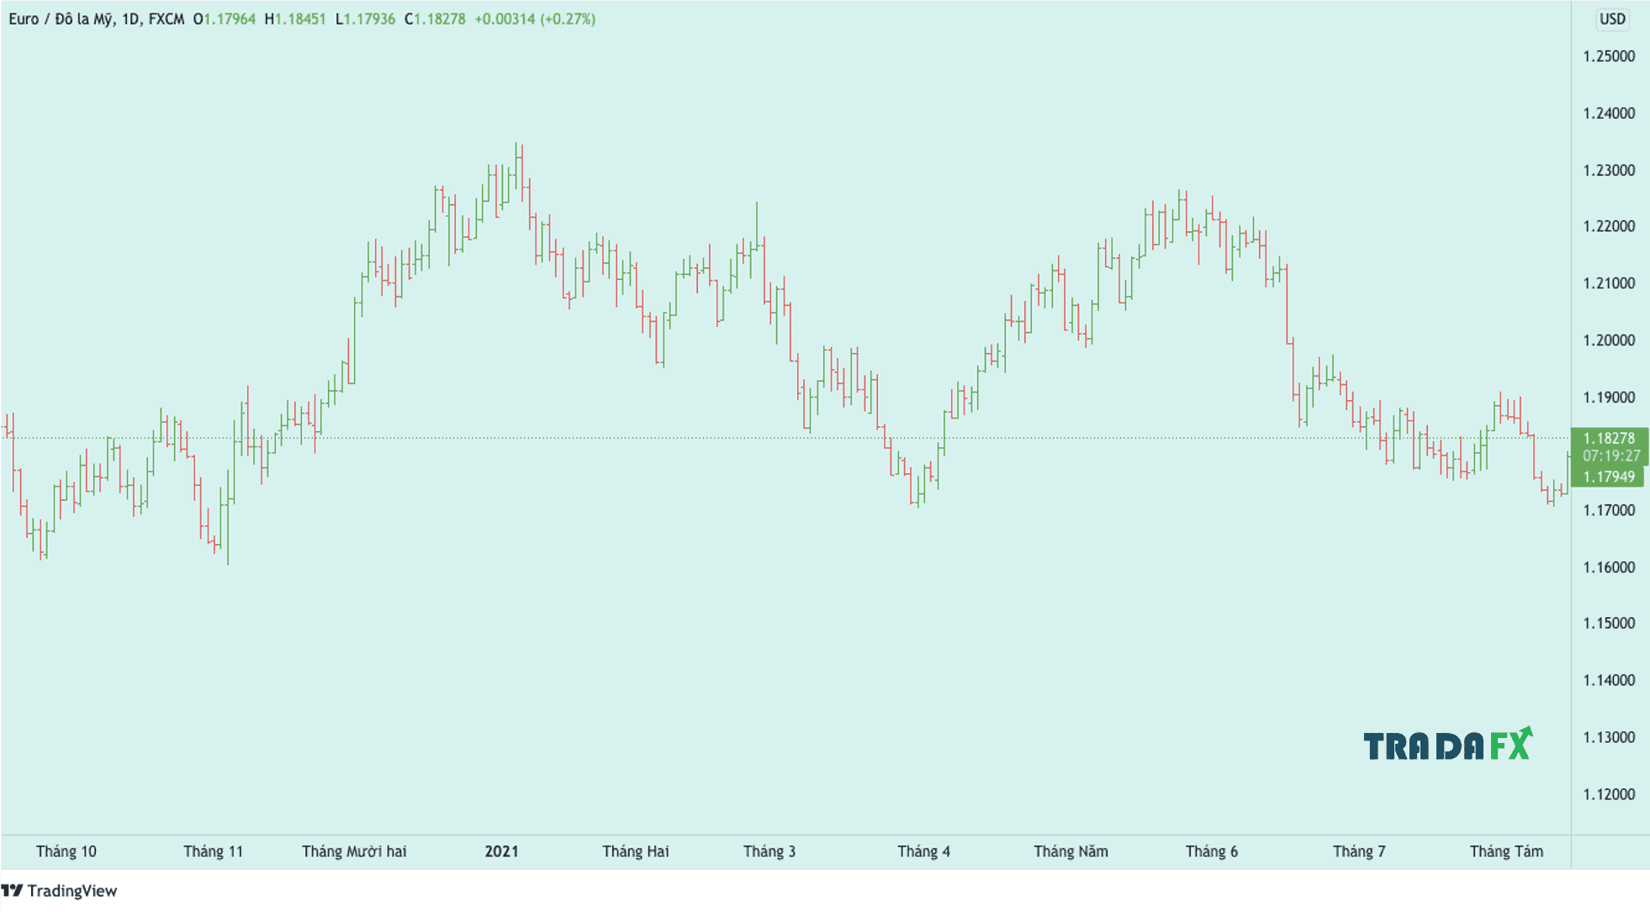Click the 1.20000 price axis level
Viewport: 1650px width, 912px height.
1608,340
